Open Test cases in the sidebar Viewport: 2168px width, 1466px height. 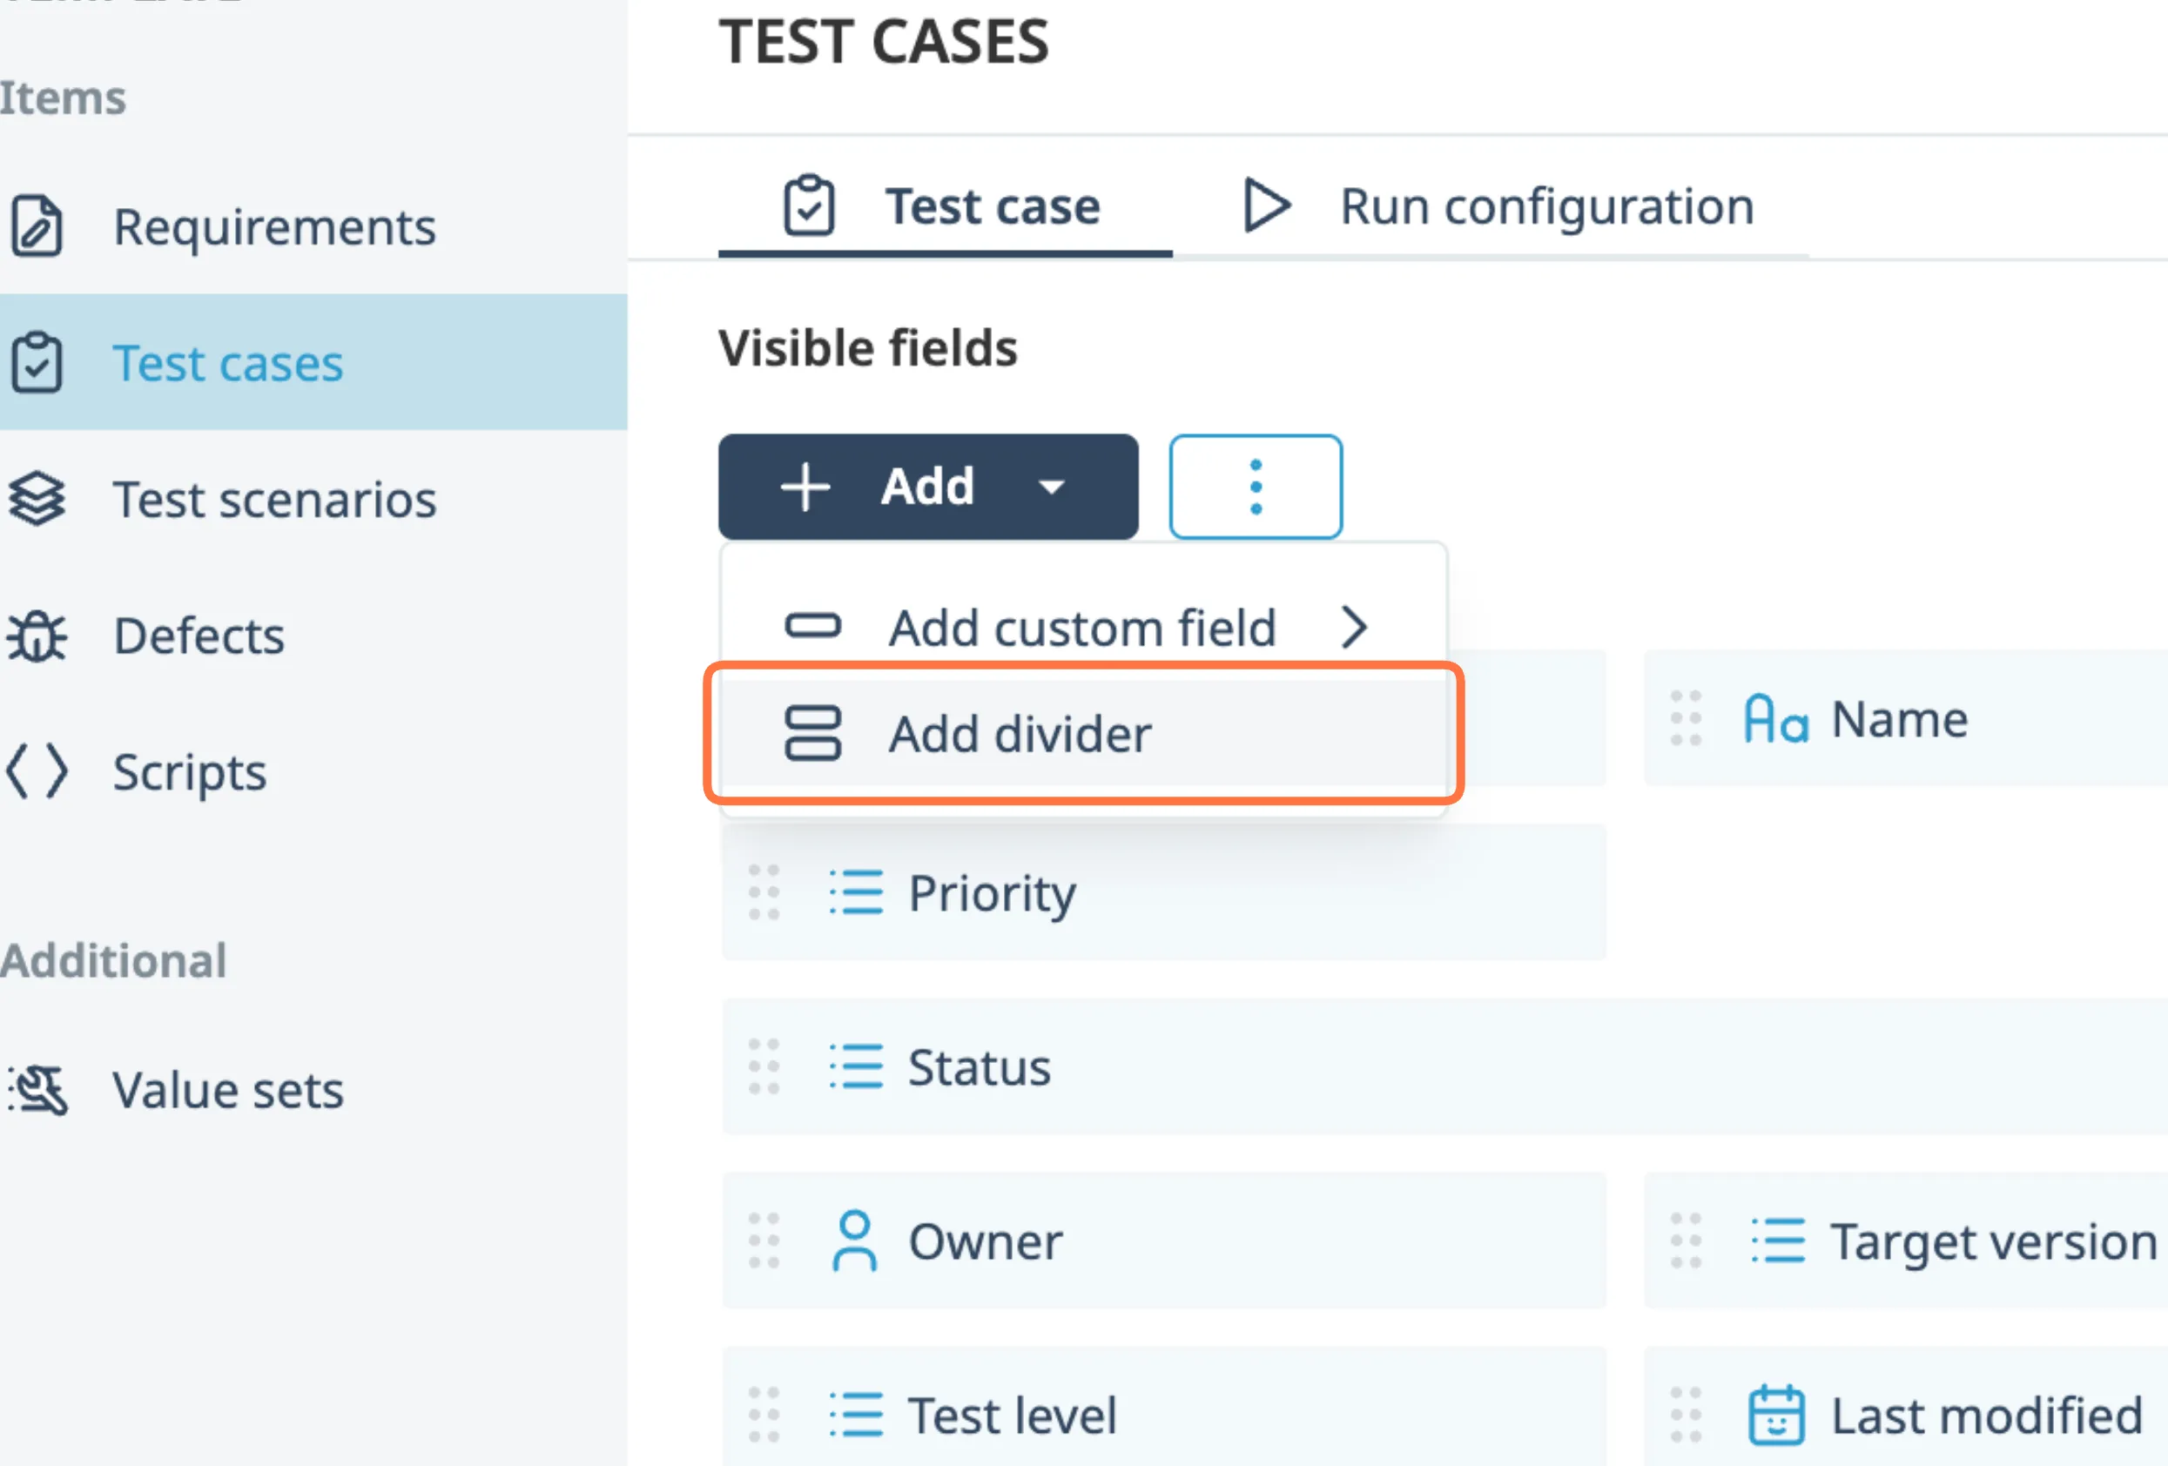(x=226, y=363)
